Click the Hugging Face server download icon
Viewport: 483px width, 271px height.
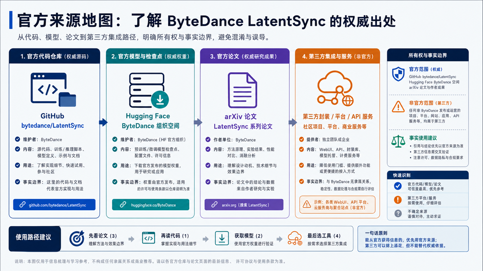coord(149,90)
